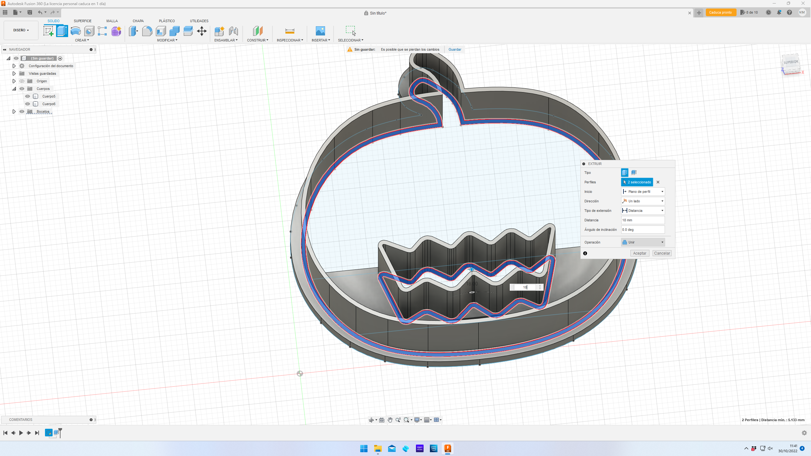The width and height of the screenshot is (811, 456).
Task: Open the Operación Unir dropdown
Action: click(643, 242)
